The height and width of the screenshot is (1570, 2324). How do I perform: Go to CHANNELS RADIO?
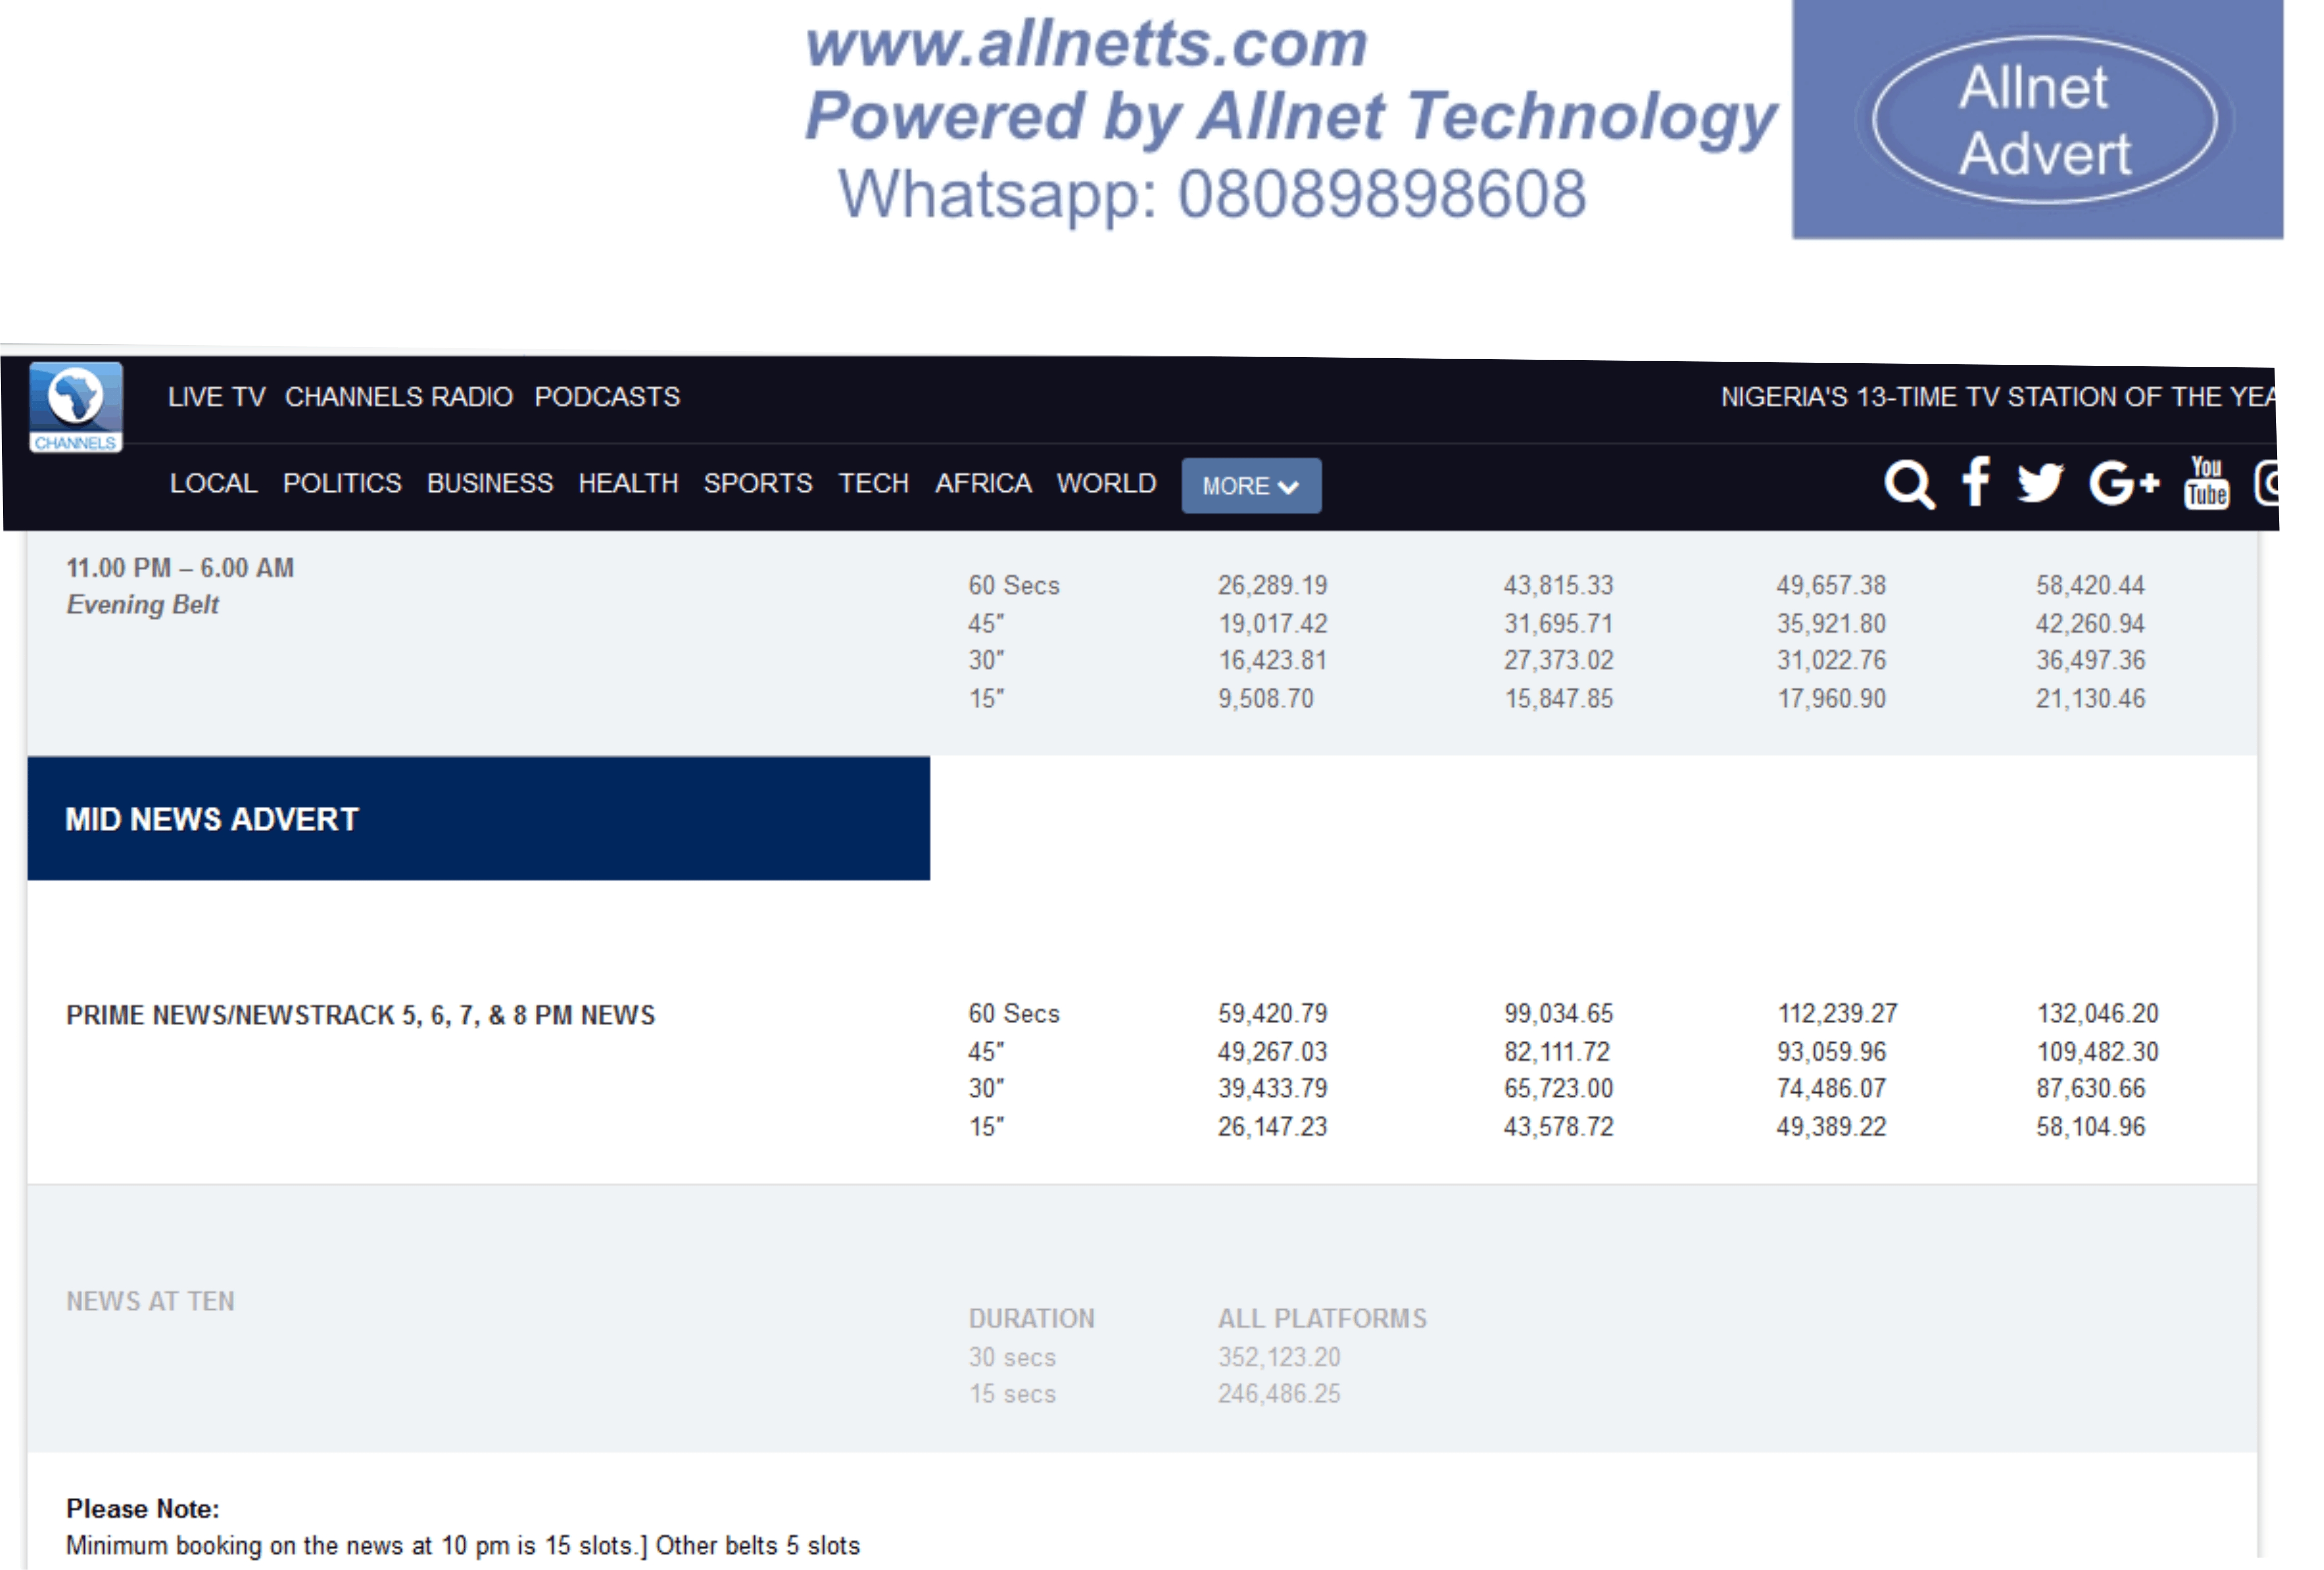point(398,397)
